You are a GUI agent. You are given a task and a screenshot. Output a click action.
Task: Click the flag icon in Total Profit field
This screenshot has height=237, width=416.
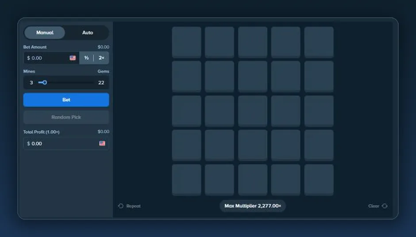tap(102, 144)
